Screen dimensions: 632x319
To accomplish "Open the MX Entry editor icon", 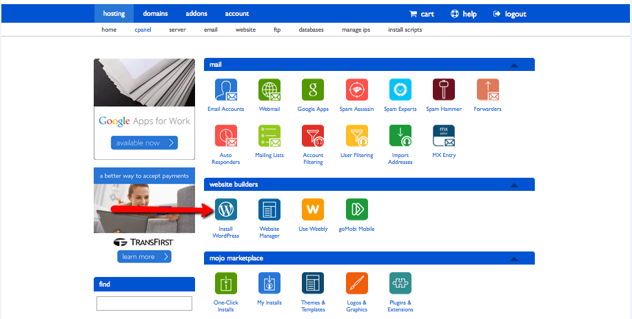I will [x=444, y=136].
